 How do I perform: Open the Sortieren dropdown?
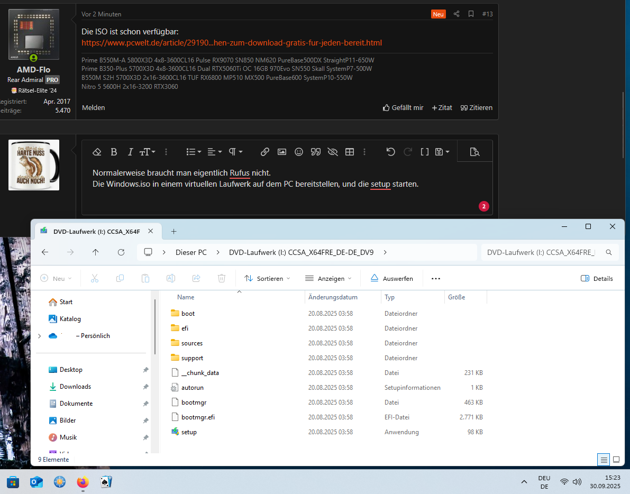click(x=267, y=278)
